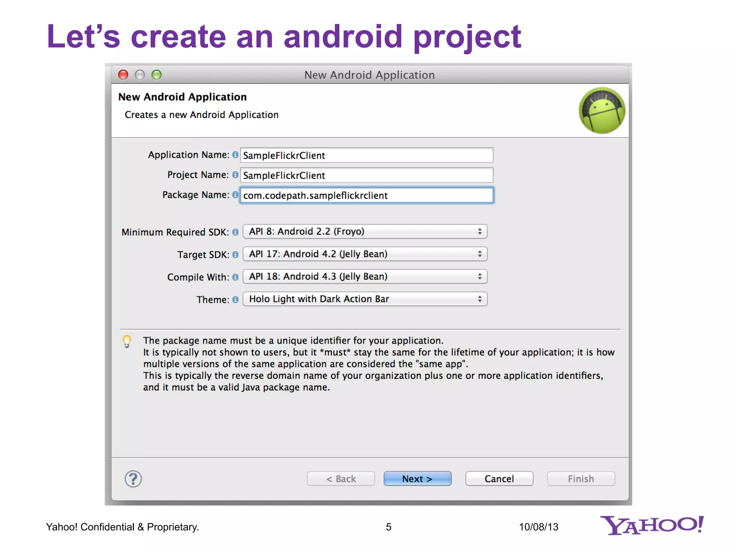This screenshot has height=552, width=737.
Task: Click the Cancel button
Action: click(499, 479)
